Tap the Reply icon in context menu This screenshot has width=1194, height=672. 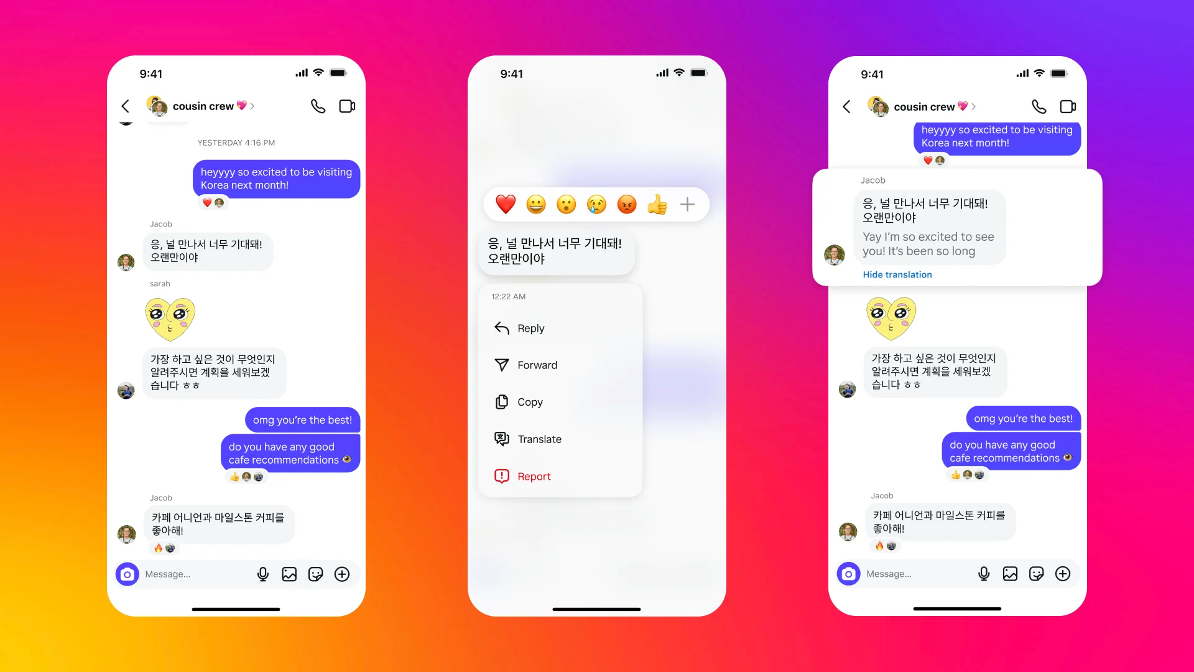(502, 328)
